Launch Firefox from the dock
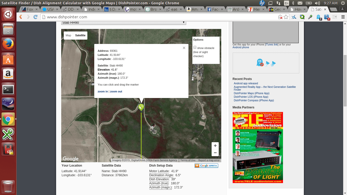This screenshot has width=347, height=195. [8, 44]
